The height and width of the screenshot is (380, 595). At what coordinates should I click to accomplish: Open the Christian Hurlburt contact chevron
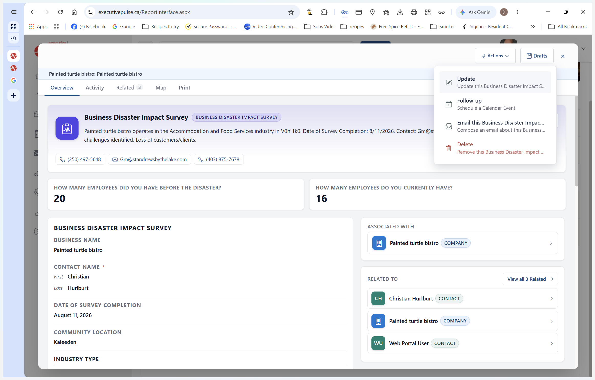pyautogui.click(x=552, y=299)
